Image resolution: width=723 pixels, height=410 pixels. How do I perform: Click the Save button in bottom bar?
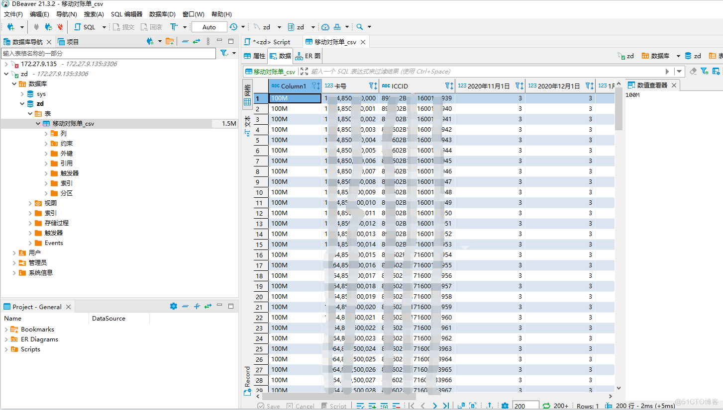tap(269, 406)
